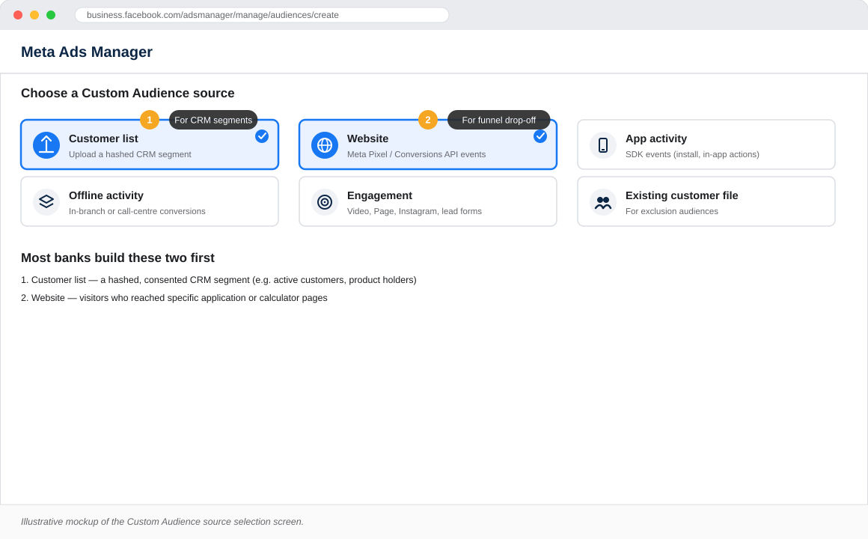Click the globe icon on Website card
This screenshot has width=868, height=539.
pos(325,145)
